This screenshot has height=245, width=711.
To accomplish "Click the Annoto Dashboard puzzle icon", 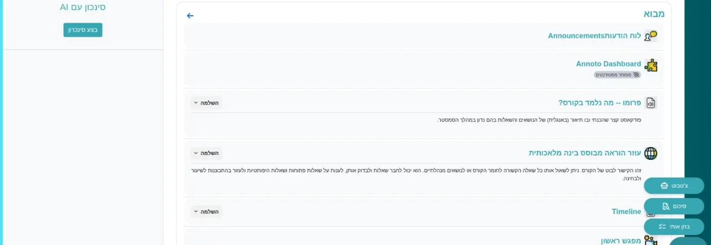I will (x=651, y=65).
